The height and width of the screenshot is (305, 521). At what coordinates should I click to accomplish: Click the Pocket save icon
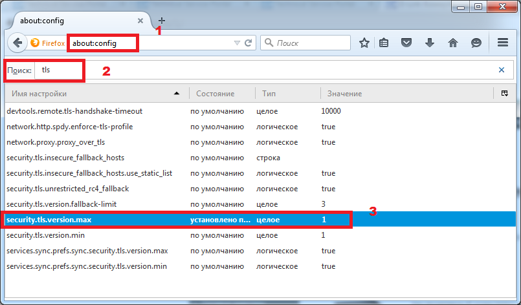coord(406,43)
